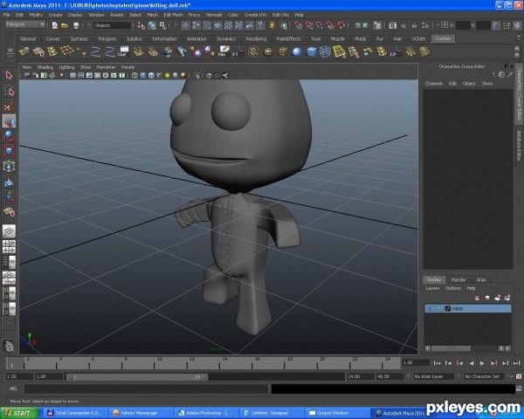Toggle Select by hierarchy mode

click(141, 25)
